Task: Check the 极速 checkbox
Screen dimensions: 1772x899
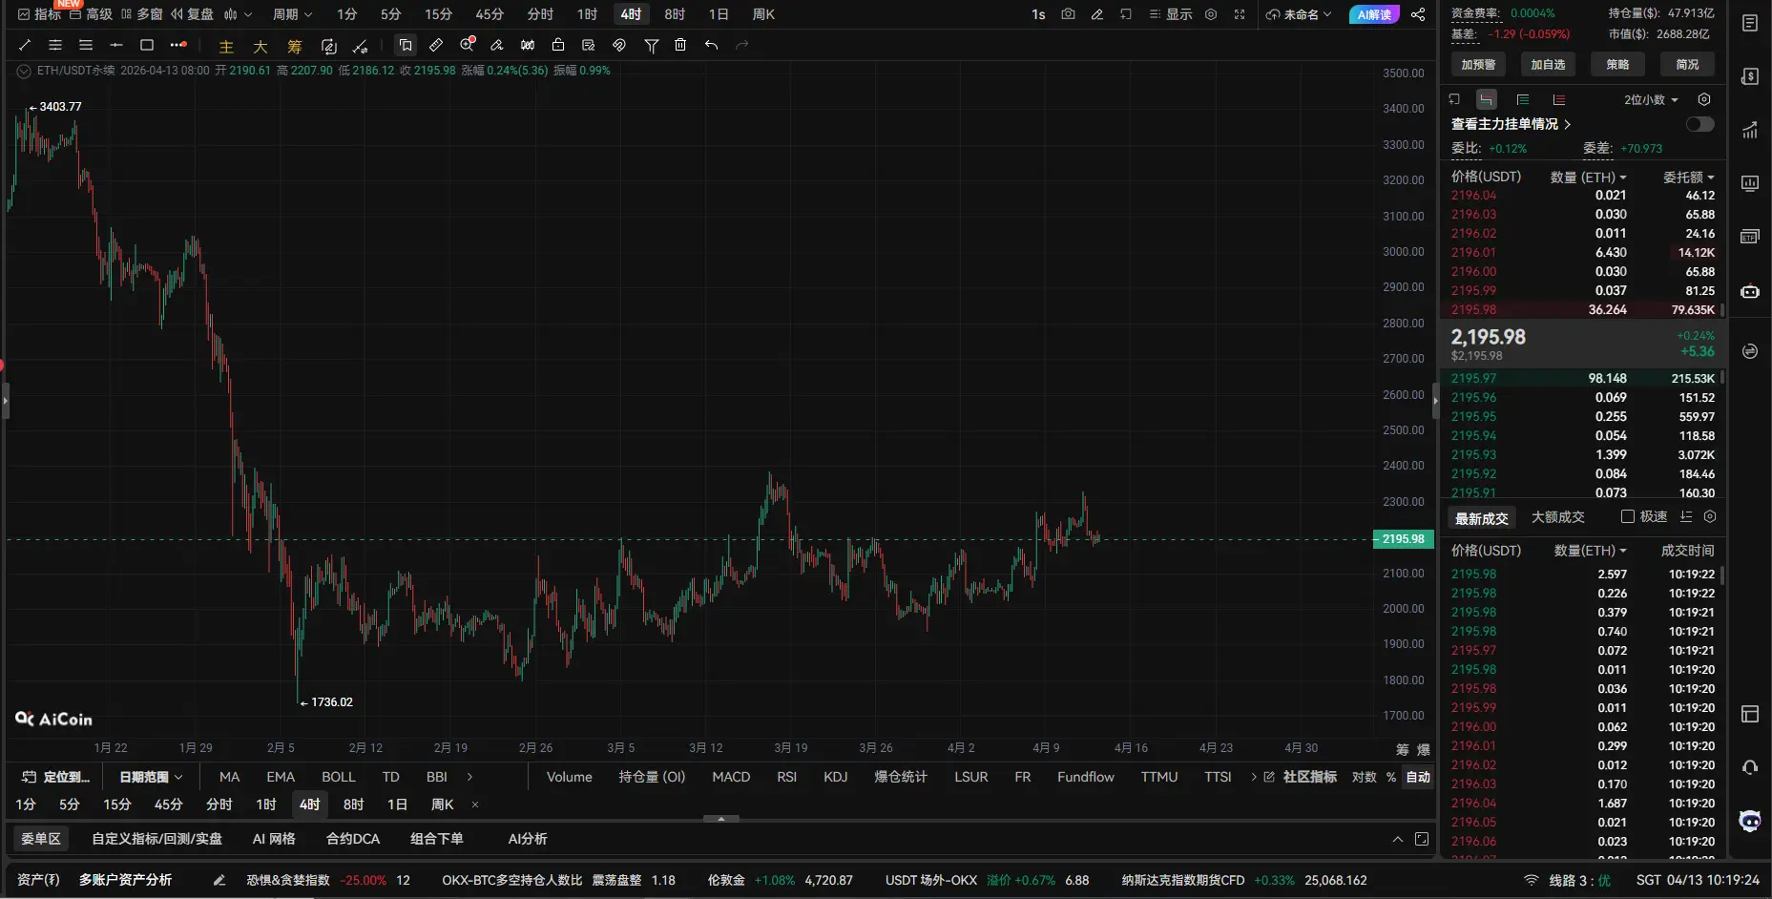Action: click(x=1628, y=516)
